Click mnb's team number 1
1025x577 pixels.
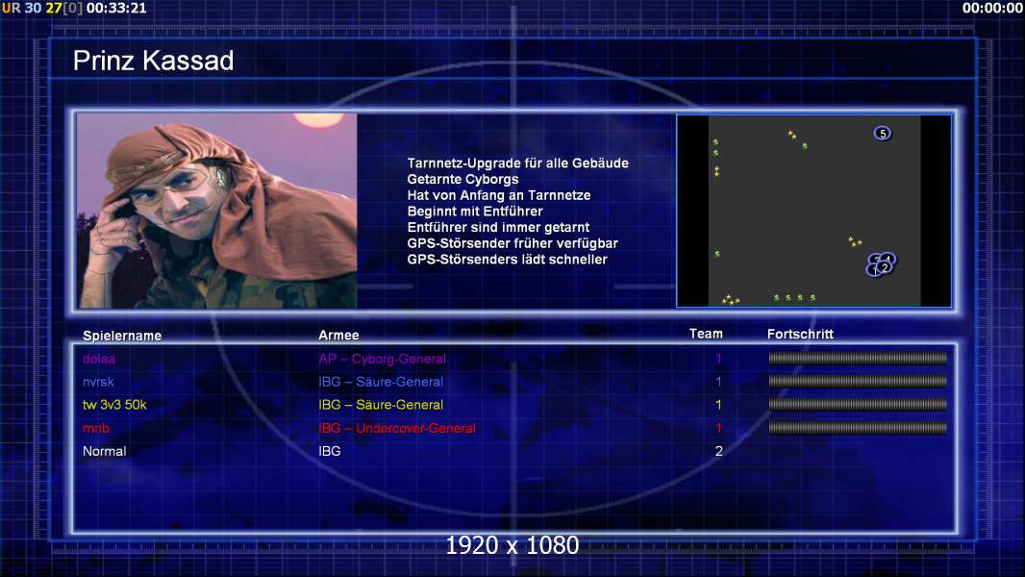pyautogui.click(x=718, y=428)
